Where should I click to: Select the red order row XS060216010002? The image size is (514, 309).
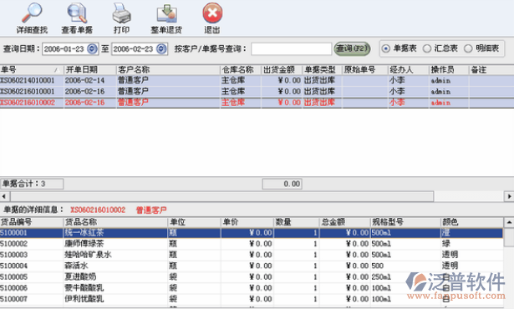[257, 103]
